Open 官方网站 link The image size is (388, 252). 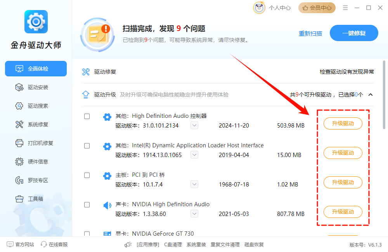coord(24,245)
